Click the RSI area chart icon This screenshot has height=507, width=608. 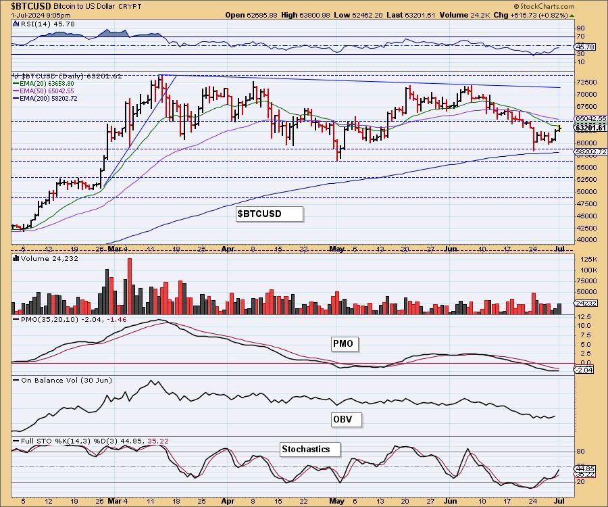click(16, 24)
